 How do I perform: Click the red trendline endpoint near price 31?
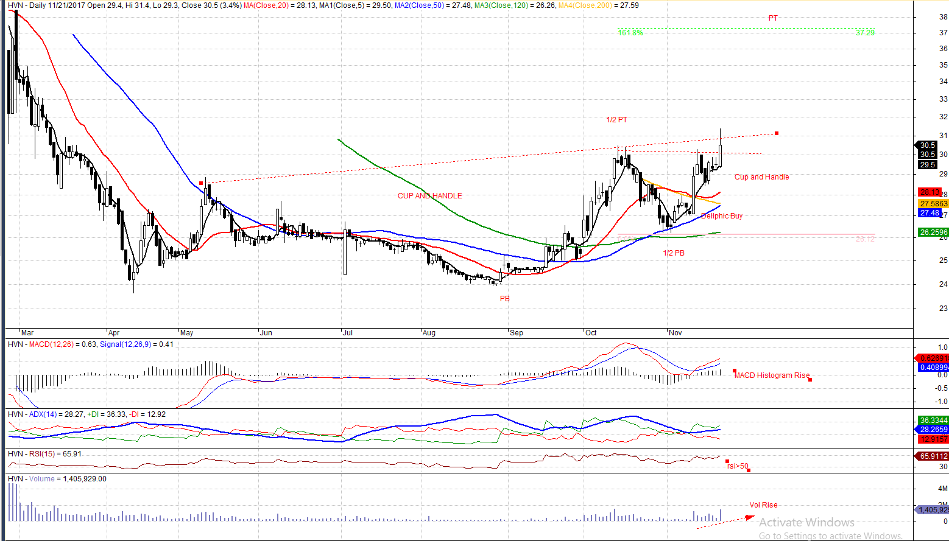(x=777, y=133)
